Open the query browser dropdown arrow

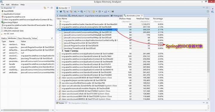coord(85,12)
